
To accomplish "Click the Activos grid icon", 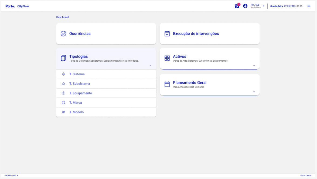I will (167, 58).
